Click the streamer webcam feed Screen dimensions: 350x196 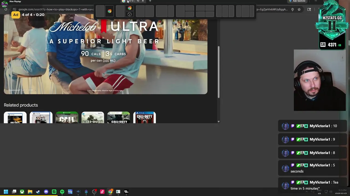(320, 80)
